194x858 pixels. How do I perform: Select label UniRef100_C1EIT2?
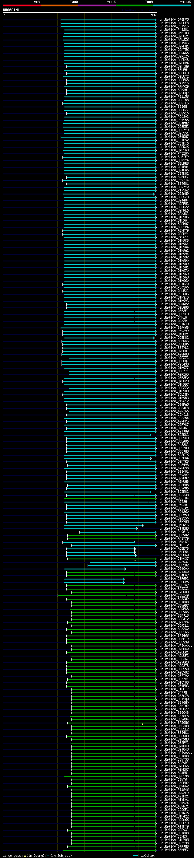[174, 545]
